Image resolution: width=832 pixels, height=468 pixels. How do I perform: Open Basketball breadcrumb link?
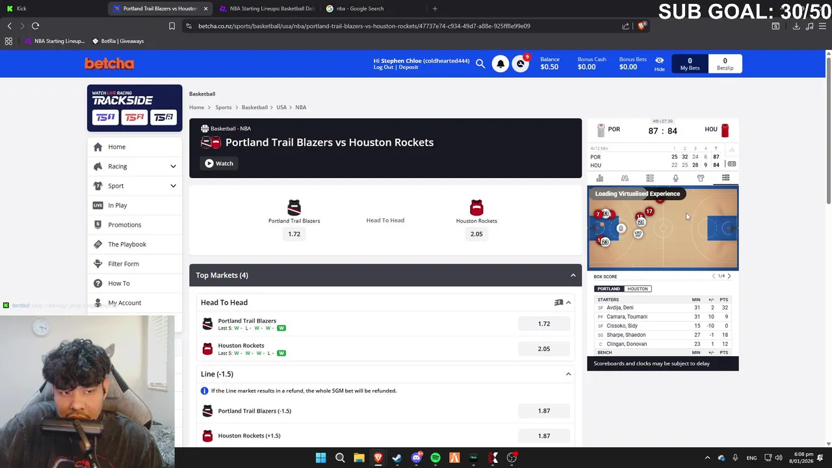pyautogui.click(x=255, y=107)
